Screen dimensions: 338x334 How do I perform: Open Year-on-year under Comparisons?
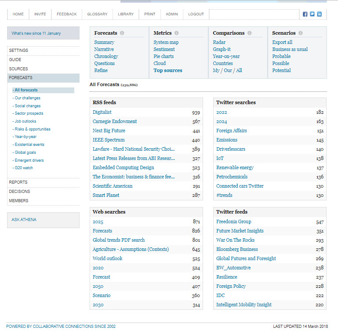pos(226,56)
